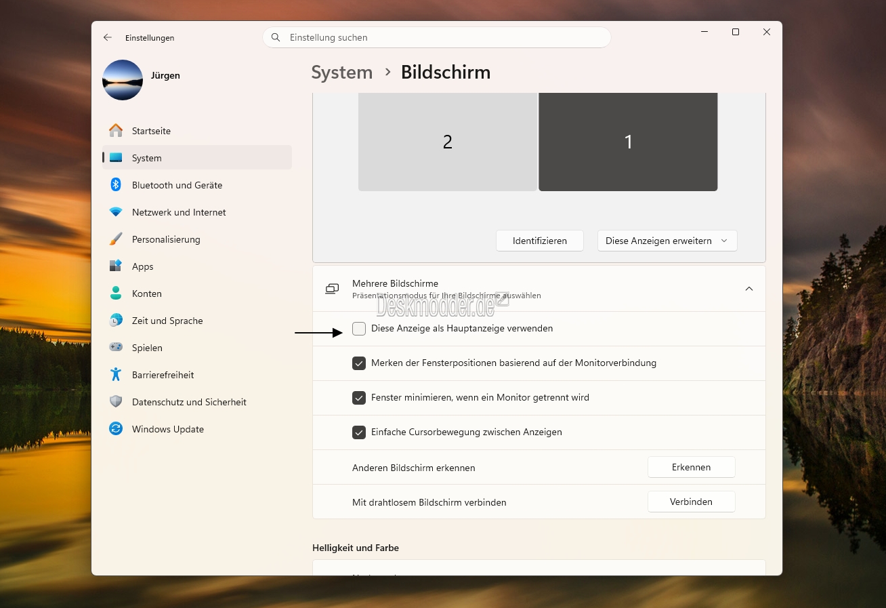The width and height of the screenshot is (886, 608).
Task: Open Datenschutz und Sicherheit settings
Action: point(189,402)
